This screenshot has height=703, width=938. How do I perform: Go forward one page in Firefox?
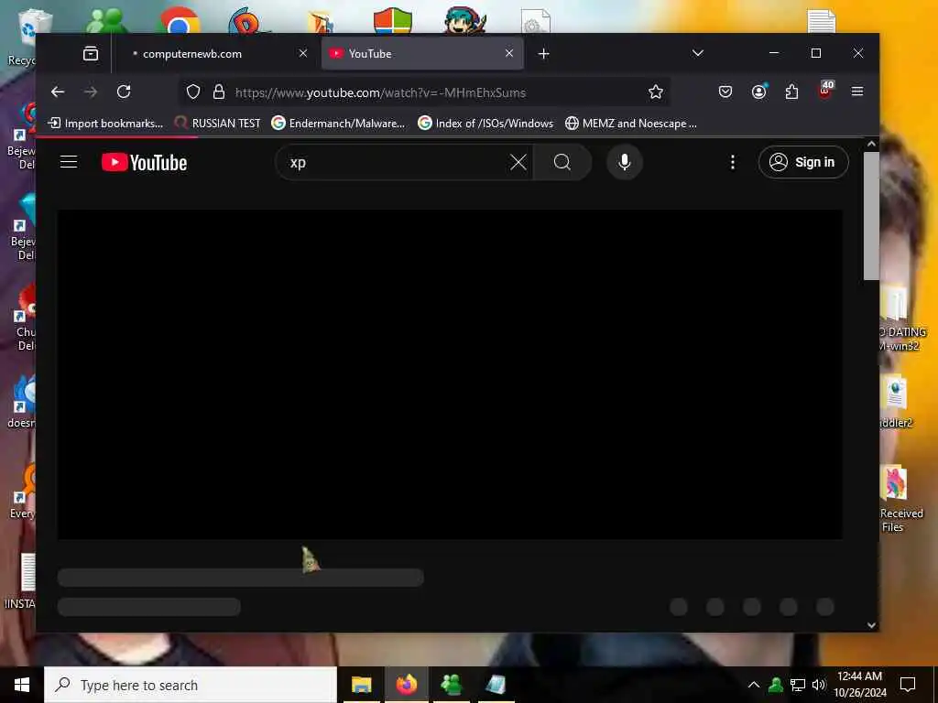(91, 92)
